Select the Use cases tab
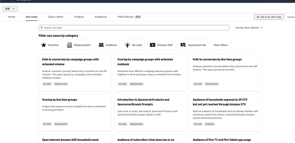The height and width of the screenshot is (143, 295). click(x=32, y=17)
